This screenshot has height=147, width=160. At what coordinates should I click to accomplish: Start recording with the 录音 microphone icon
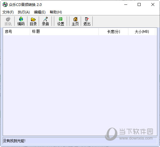pyautogui.click(x=45, y=21)
